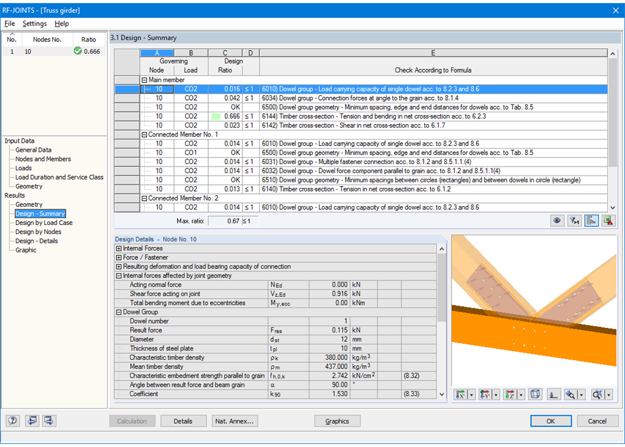
Task: Close the RF-JOINTS window
Action: (x=615, y=11)
